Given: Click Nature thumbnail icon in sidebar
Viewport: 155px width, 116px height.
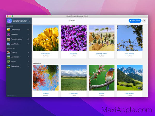Looking at the screenshot, I should 9,62.
